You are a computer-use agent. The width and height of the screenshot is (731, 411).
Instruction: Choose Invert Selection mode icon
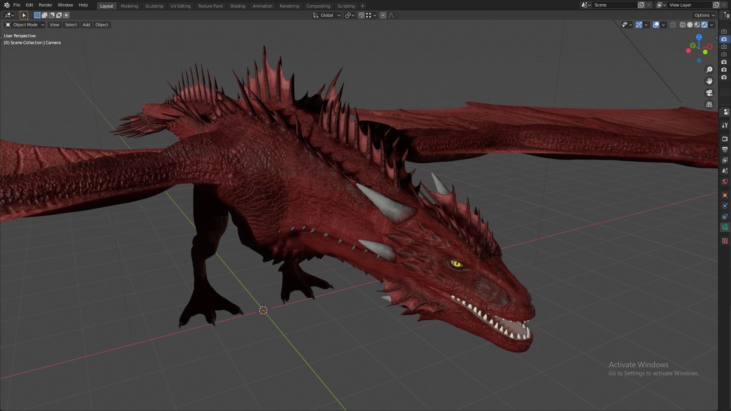(59, 15)
